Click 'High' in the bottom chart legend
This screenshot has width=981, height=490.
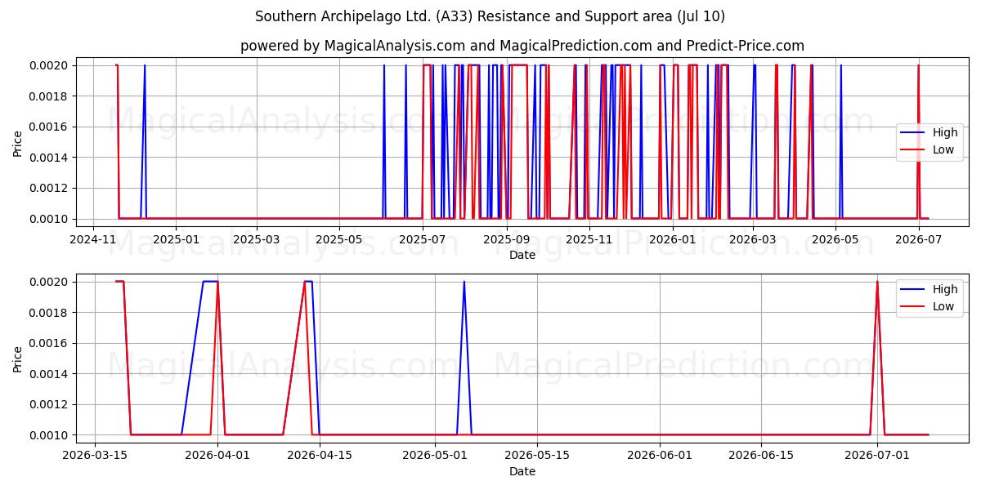click(x=945, y=289)
